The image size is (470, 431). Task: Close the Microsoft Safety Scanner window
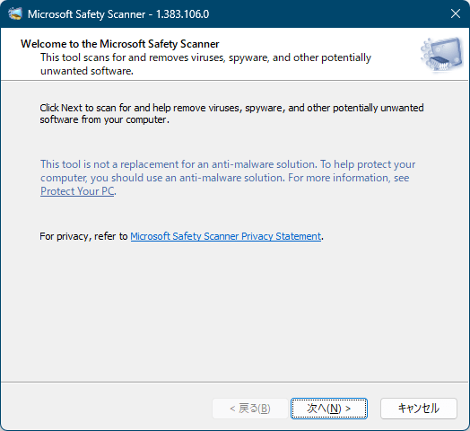coord(456,13)
